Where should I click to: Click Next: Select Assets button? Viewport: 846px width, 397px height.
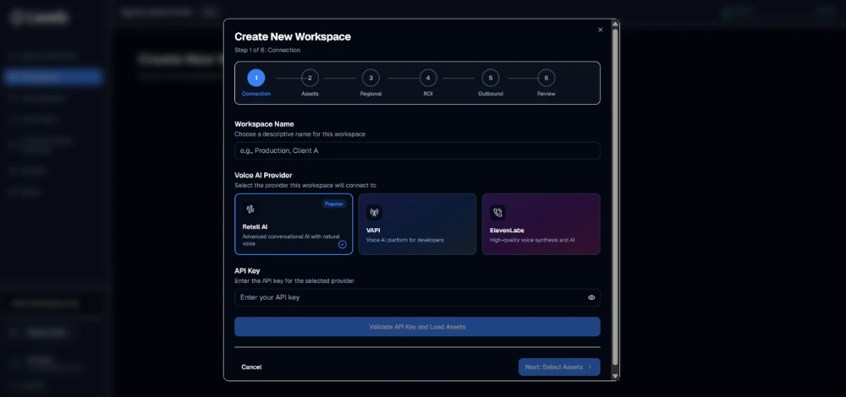click(559, 367)
